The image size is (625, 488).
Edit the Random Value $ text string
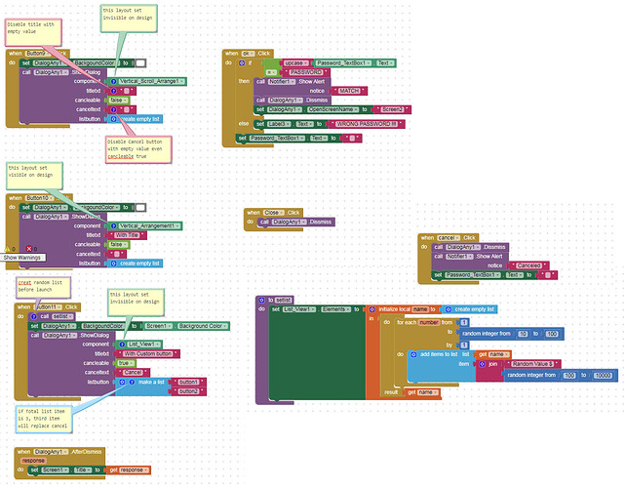coord(532,364)
